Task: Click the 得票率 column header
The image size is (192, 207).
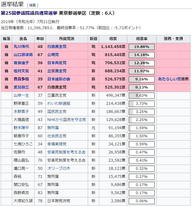Action: click(x=142, y=39)
